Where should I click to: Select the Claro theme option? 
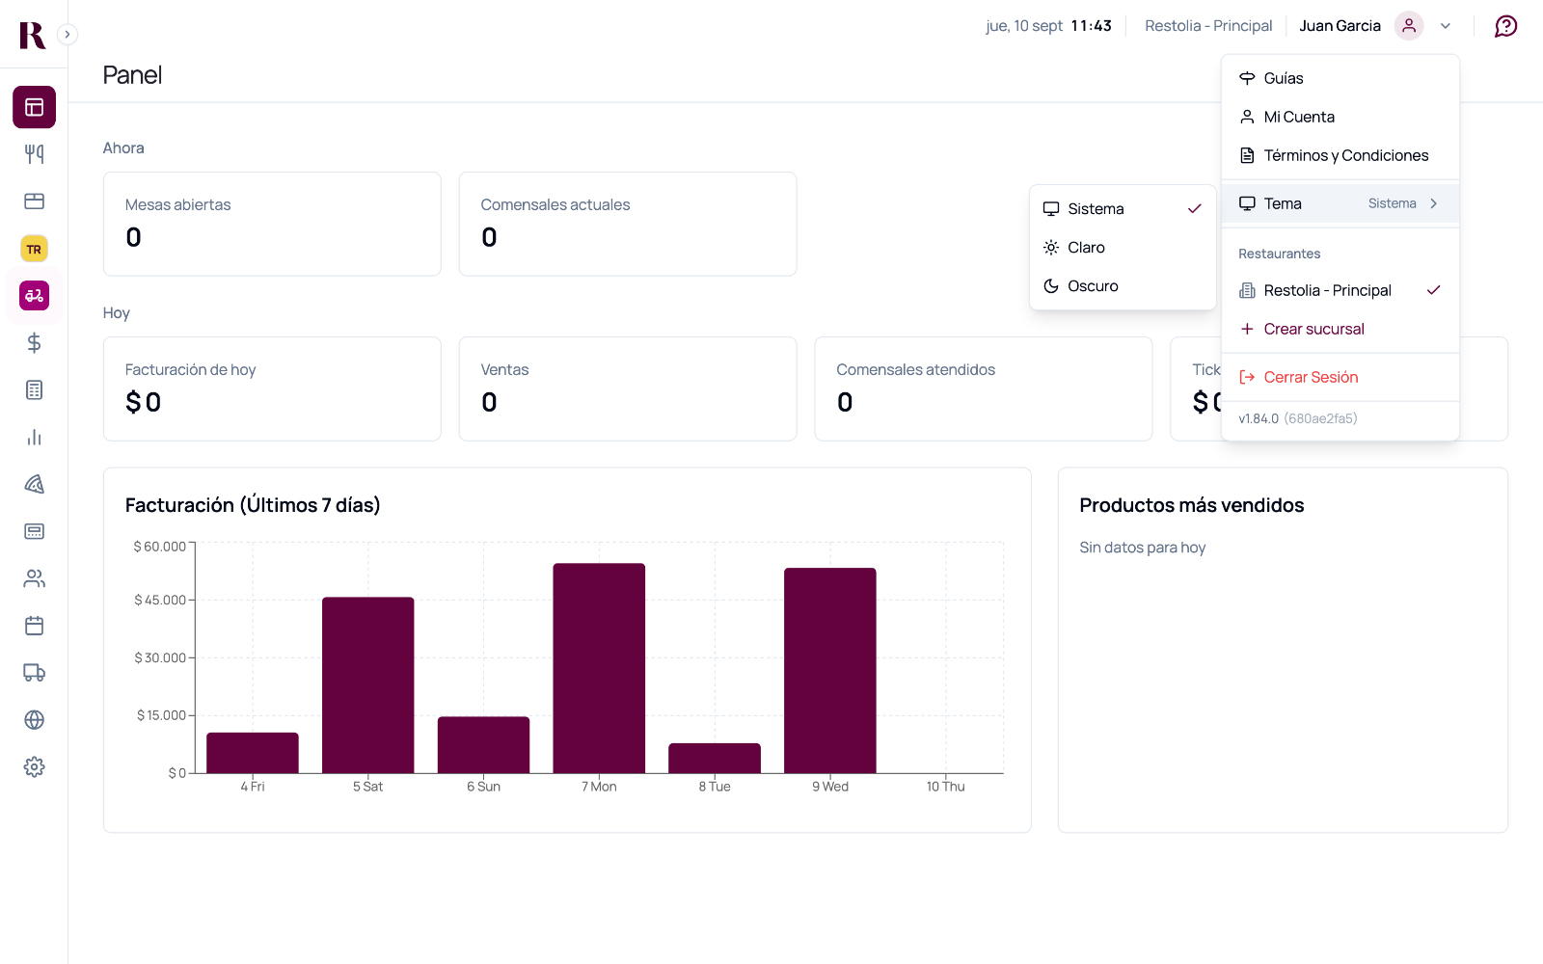click(x=1123, y=248)
